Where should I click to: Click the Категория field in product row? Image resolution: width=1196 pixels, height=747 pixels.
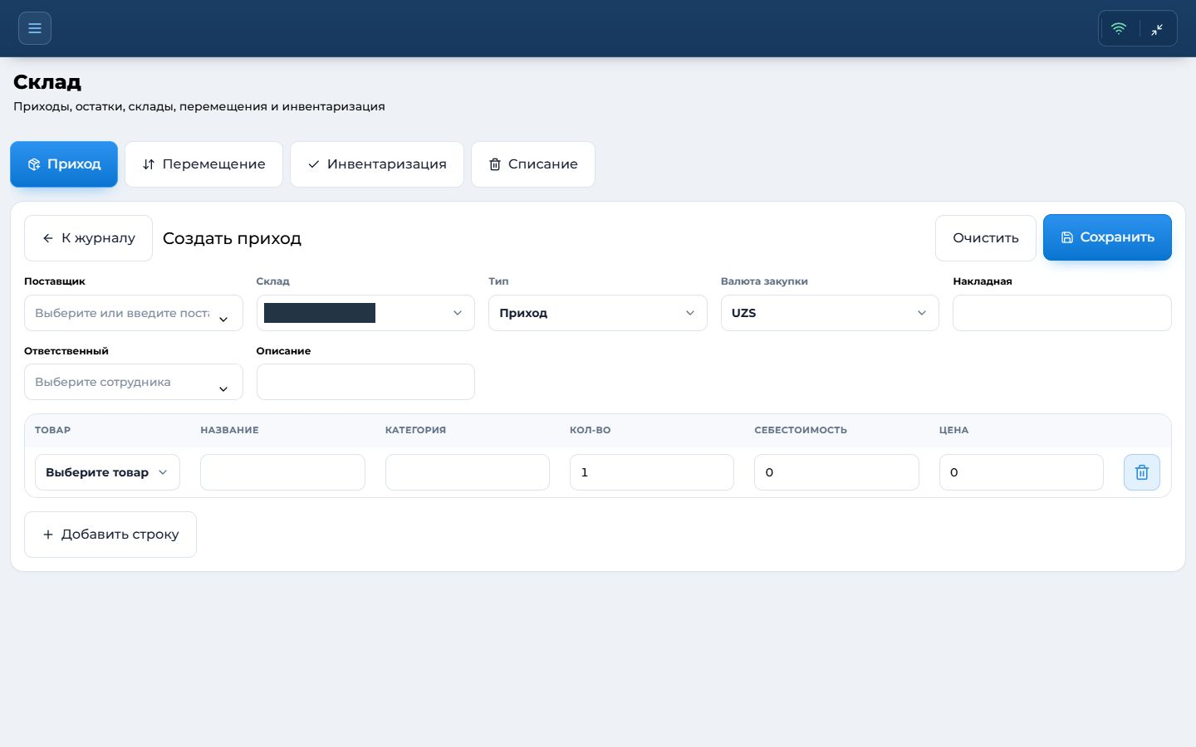(x=468, y=472)
